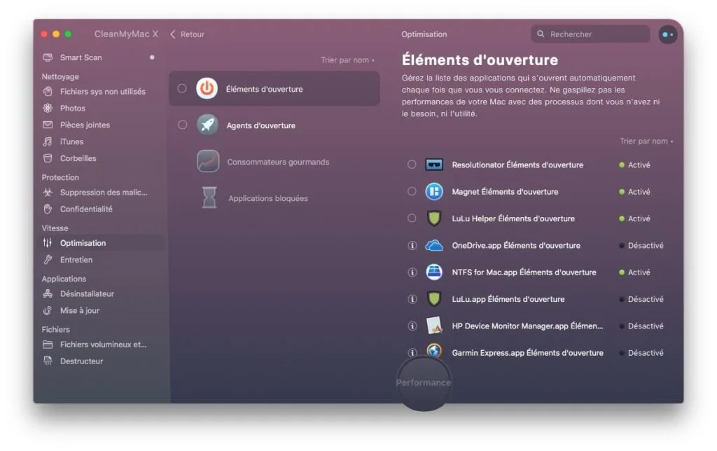Click Mise à jour update icon
The image size is (717, 451).
point(48,310)
